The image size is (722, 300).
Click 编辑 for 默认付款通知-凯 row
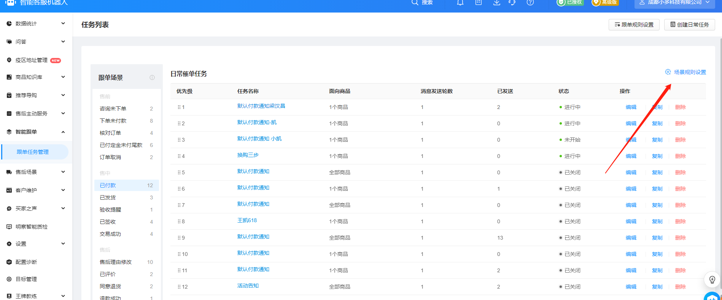[631, 123]
